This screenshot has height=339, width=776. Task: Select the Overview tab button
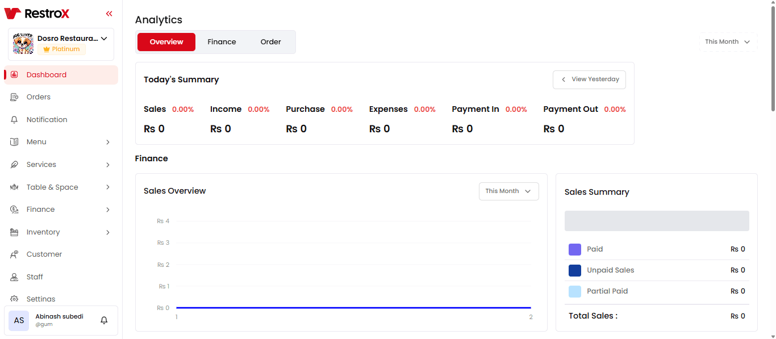(x=166, y=42)
